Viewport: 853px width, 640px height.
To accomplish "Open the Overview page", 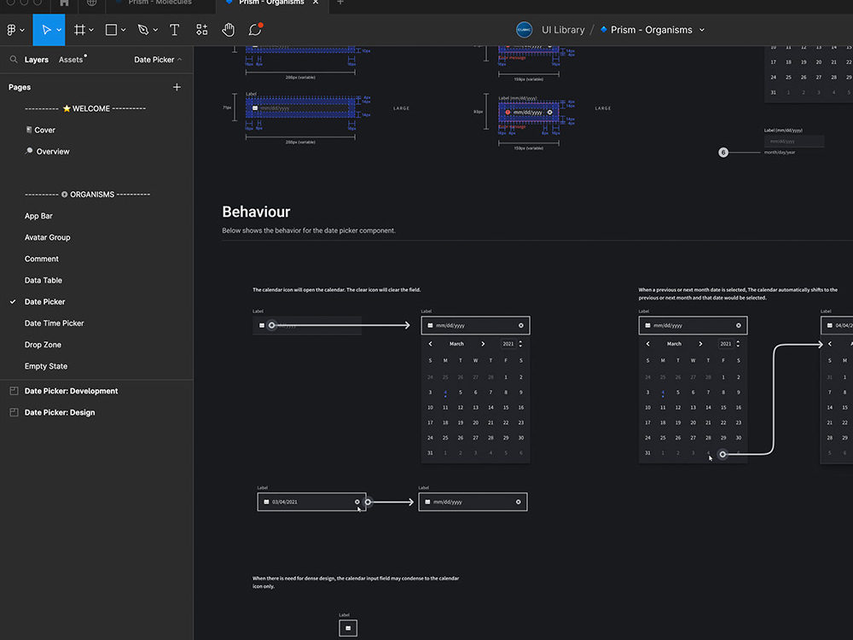I will point(53,151).
